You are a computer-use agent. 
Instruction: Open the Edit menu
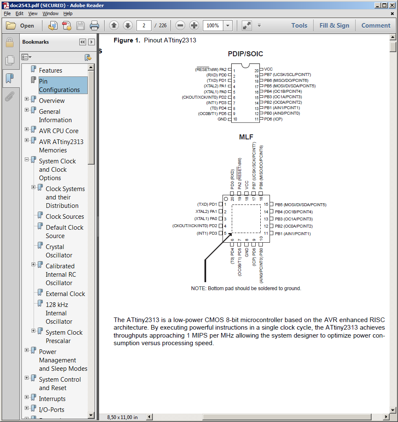pos(19,13)
